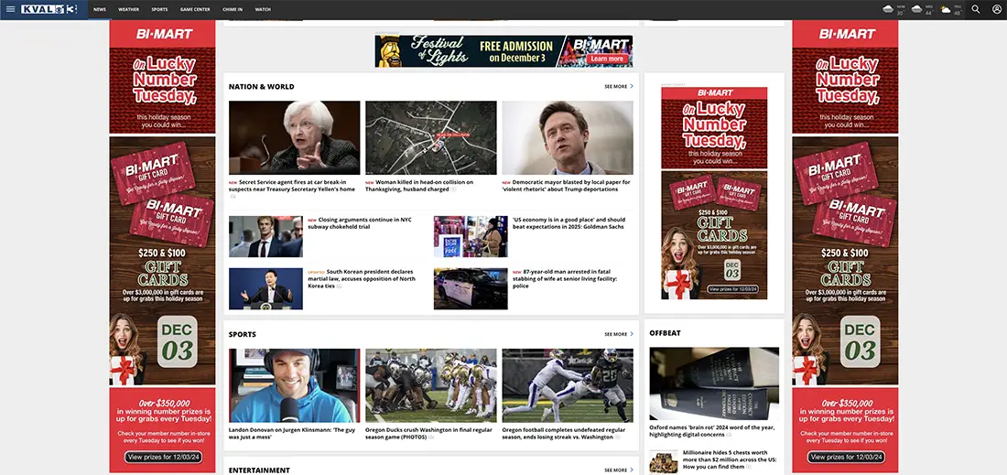Click Entertainment See More chevron arrow
1007x475 pixels.
[x=632, y=470]
